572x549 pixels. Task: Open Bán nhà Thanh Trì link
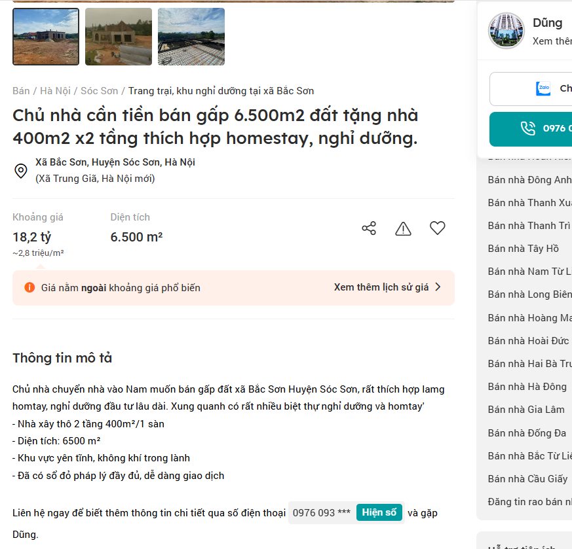tap(529, 226)
